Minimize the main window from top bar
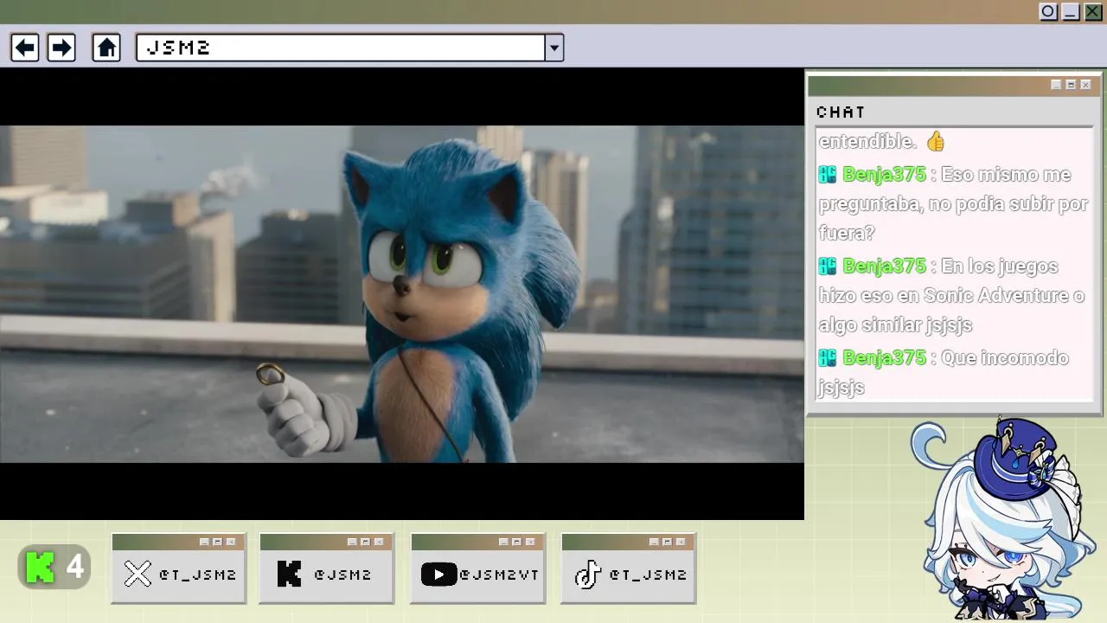The width and height of the screenshot is (1107, 623). coord(1071,11)
